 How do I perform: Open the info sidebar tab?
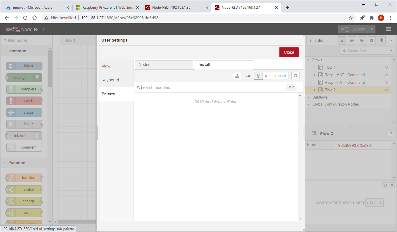[320, 40]
